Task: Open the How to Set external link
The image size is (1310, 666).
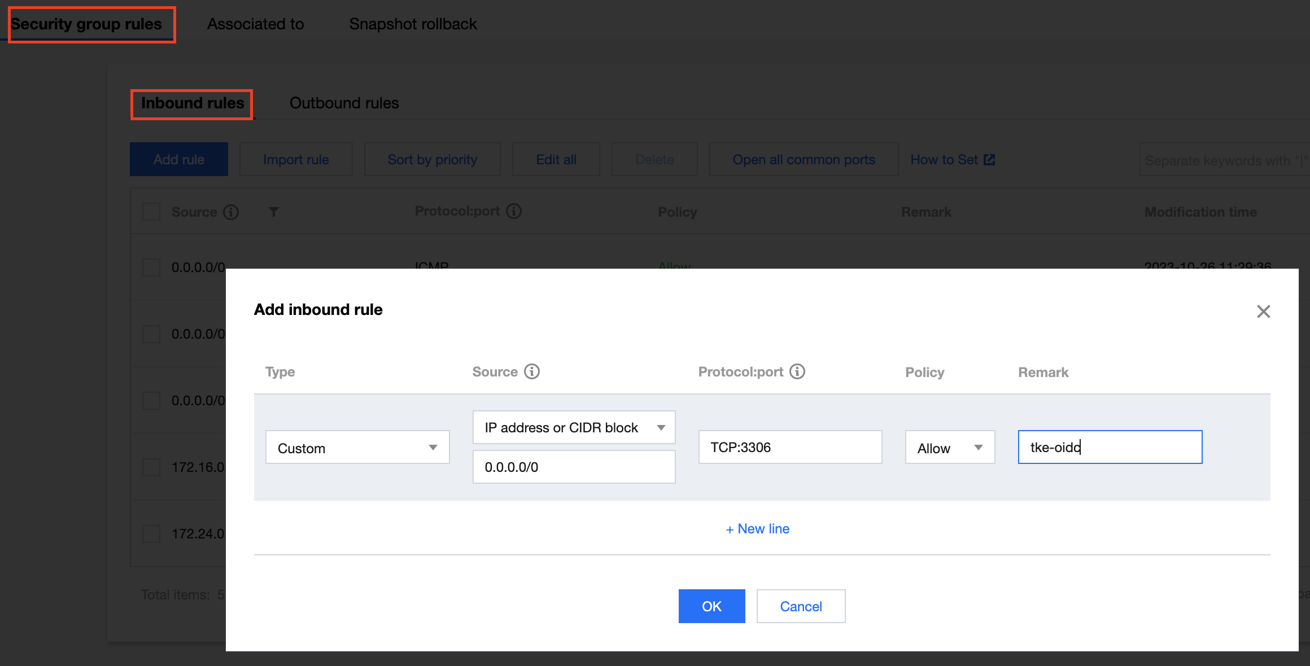Action: [952, 160]
